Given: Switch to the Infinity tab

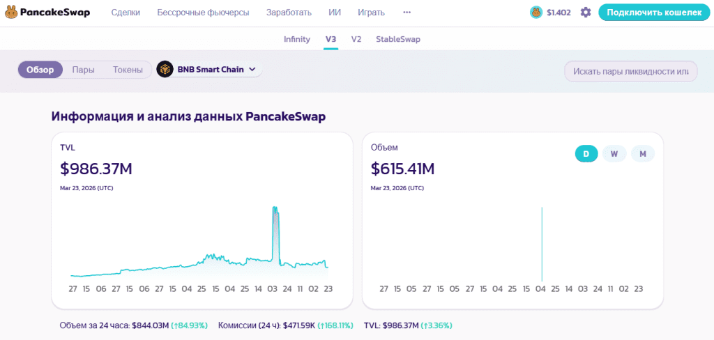Looking at the screenshot, I should tap(297, 39).
